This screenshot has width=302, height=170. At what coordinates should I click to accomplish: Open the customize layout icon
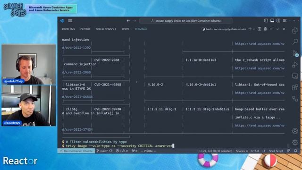285,21
